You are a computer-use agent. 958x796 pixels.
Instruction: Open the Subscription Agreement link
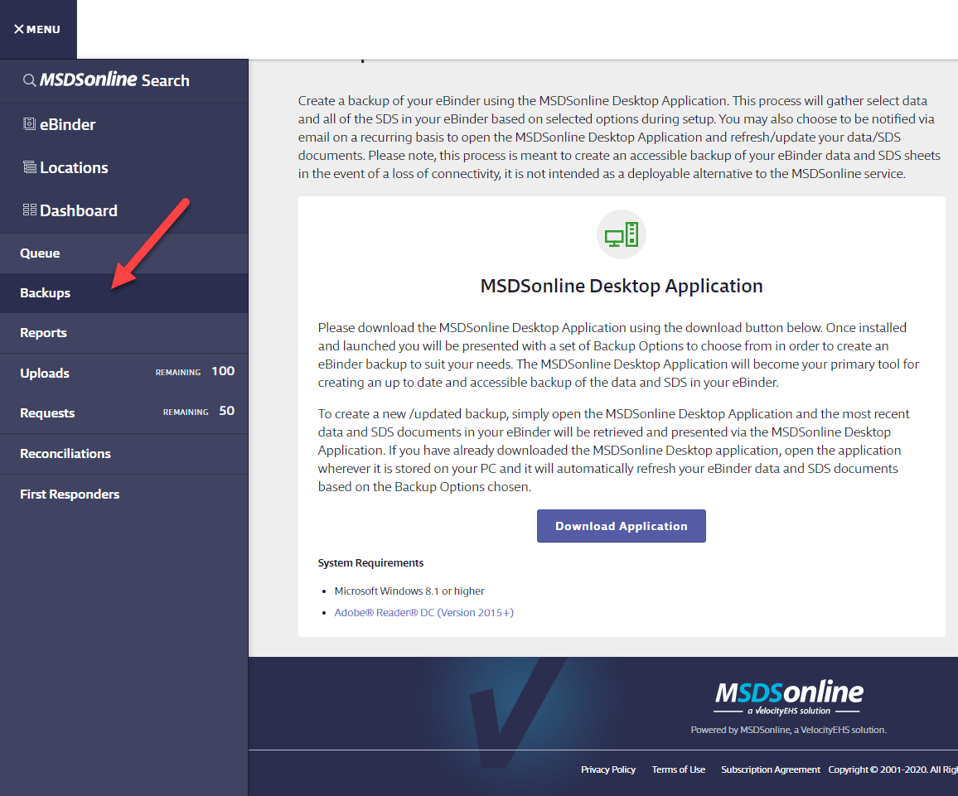tap(771, 769)
